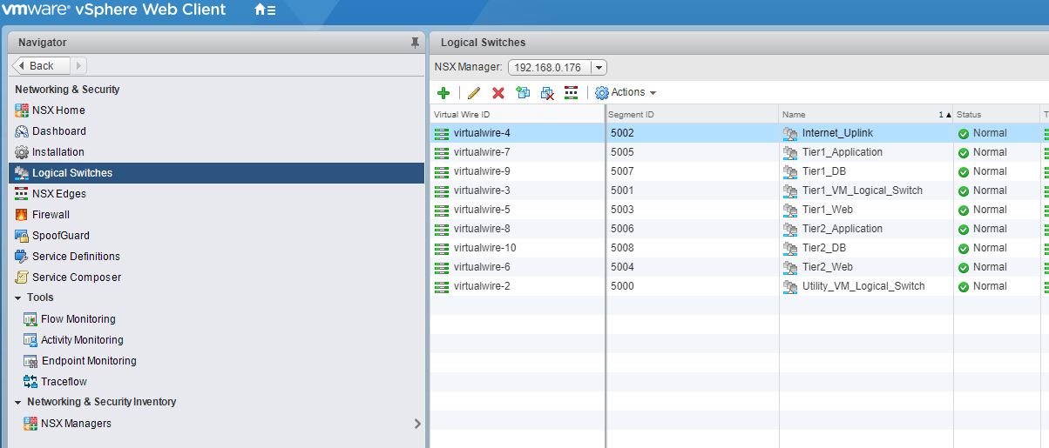Click the Tier1_Web switch name
1049x448 pixels.
coord(828,210)
